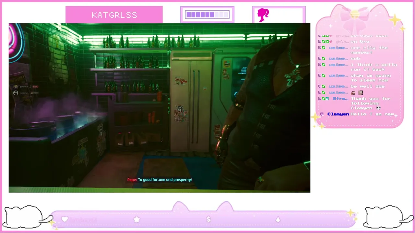
Task: Click the first emote in uzi emote message
Action: coord(353,93)
